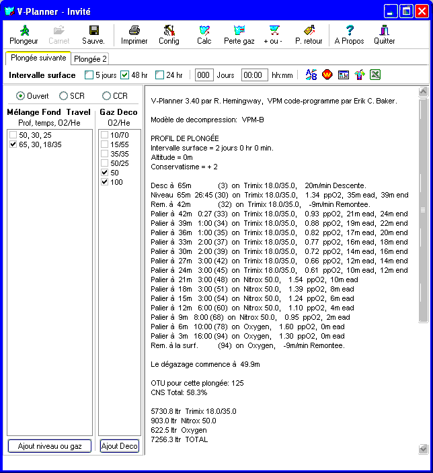Viewport: 433px width, 473px height.
Task: Minimize the V-Planner window
Action: tap(391, 11)
